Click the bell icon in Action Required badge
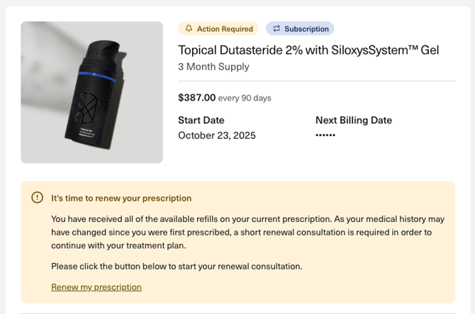The height and width of the screenshot is (314, 475). tap(189, 28)
